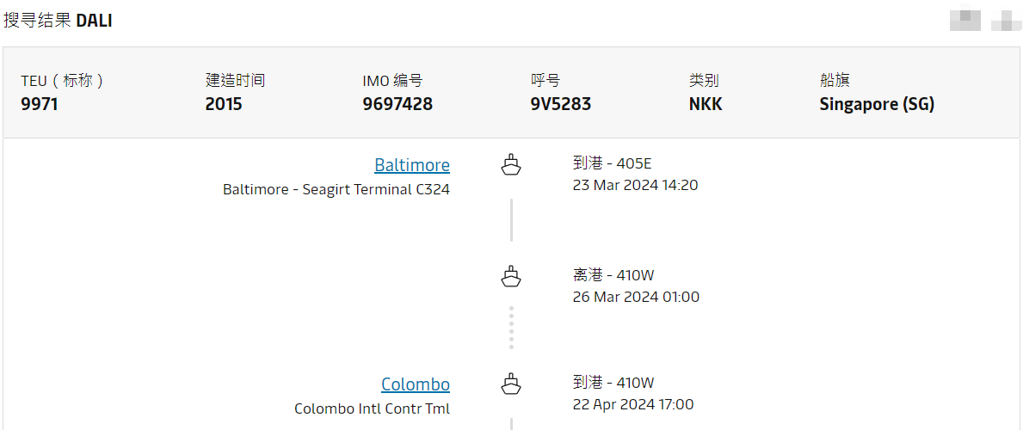Click the departure time 26 Mar 2024 01:00

click(636, 297)
